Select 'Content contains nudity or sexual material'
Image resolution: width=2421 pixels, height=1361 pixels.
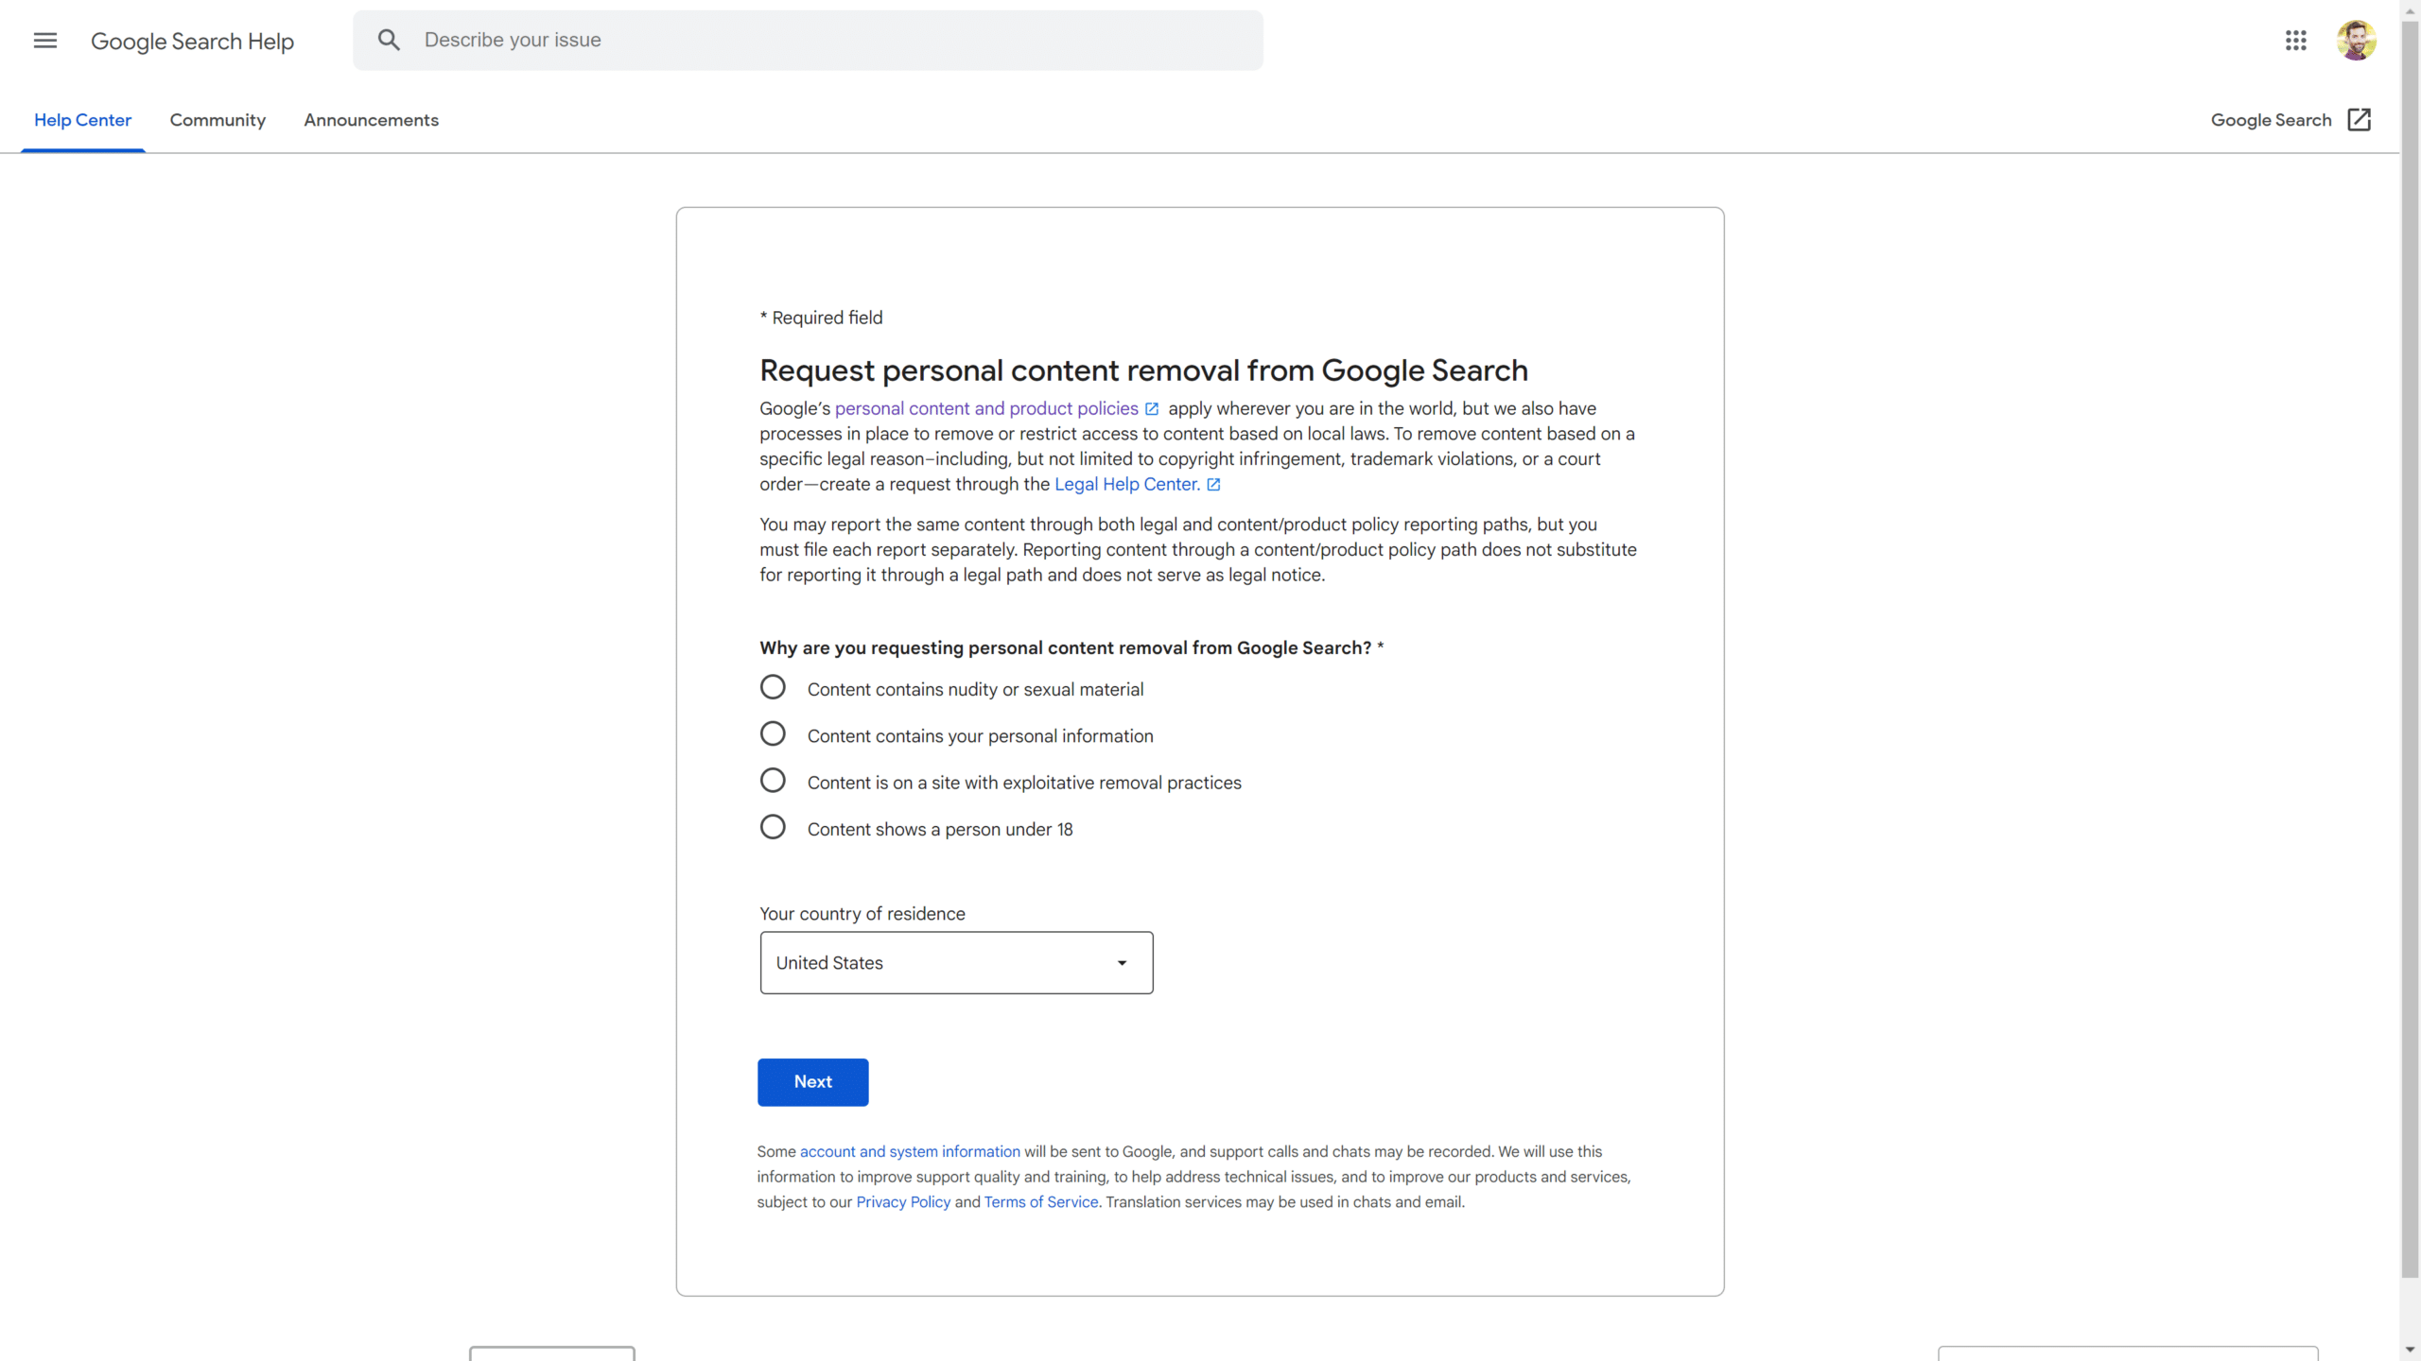click(773, 687)
